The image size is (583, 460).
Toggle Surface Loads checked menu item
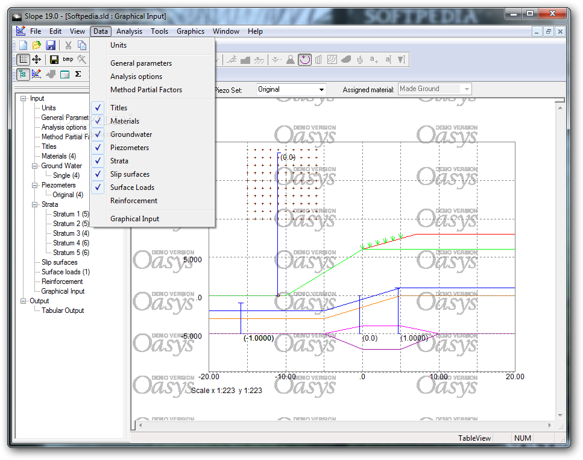[132, 187]
